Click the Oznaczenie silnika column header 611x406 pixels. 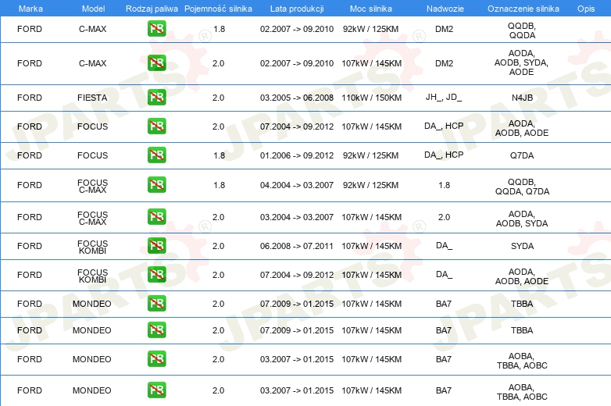(x=523, y=9)
